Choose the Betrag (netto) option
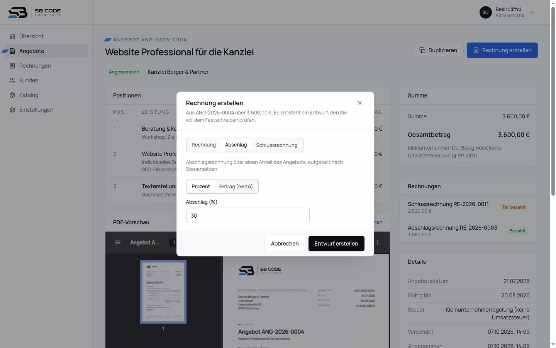The height and width of the screenshot is (348, 556). (x=236, y=186)
